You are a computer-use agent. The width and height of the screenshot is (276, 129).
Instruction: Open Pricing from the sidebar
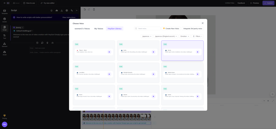(x=5, y=117)
